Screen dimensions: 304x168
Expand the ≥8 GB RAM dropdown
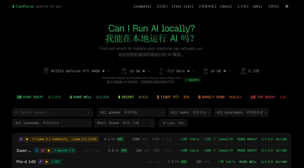point(221,71)
